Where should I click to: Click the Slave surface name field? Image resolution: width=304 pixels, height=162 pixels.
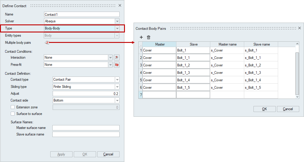click(86, 134)
